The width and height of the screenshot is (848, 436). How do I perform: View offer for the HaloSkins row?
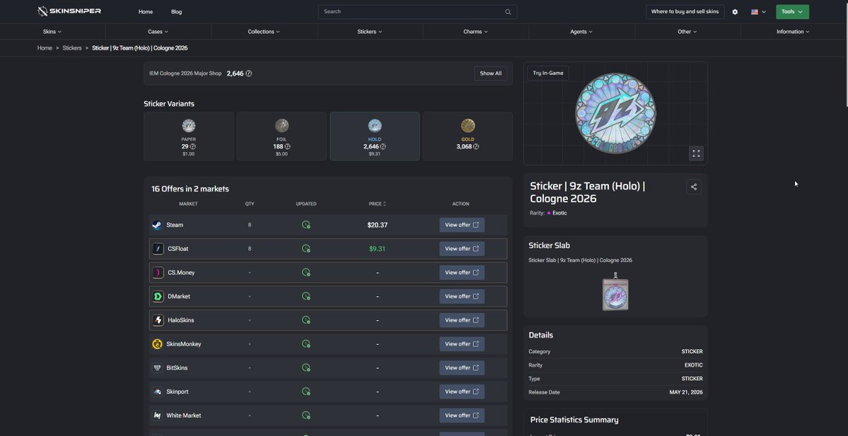(x=462, y=320)
